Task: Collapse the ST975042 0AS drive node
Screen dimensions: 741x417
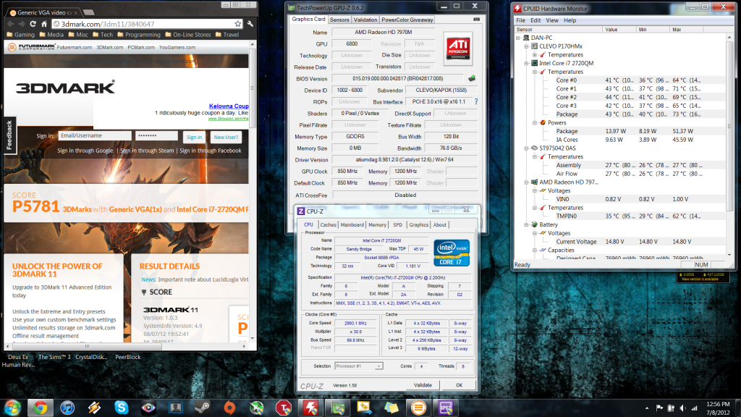Action: (x=527, y=148)
